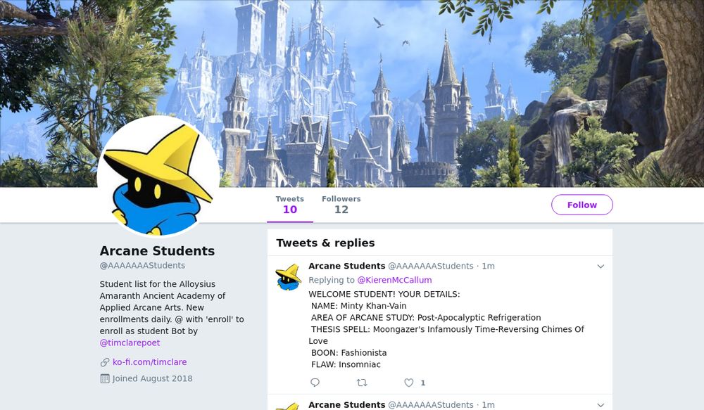View the castle header banner image
The width and height of the screenshot is (704, 410).
352,94
